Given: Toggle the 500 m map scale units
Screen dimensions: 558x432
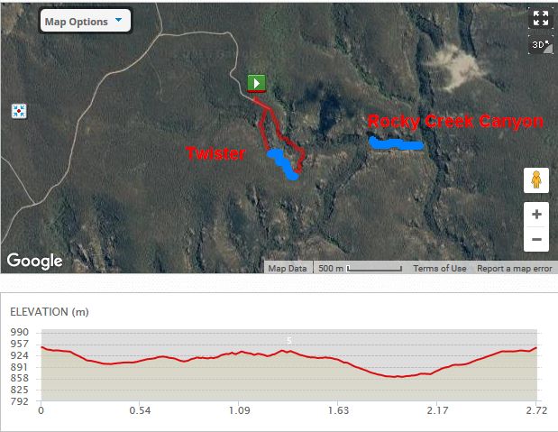Looking at the screenshot, I should pos(360,269).
